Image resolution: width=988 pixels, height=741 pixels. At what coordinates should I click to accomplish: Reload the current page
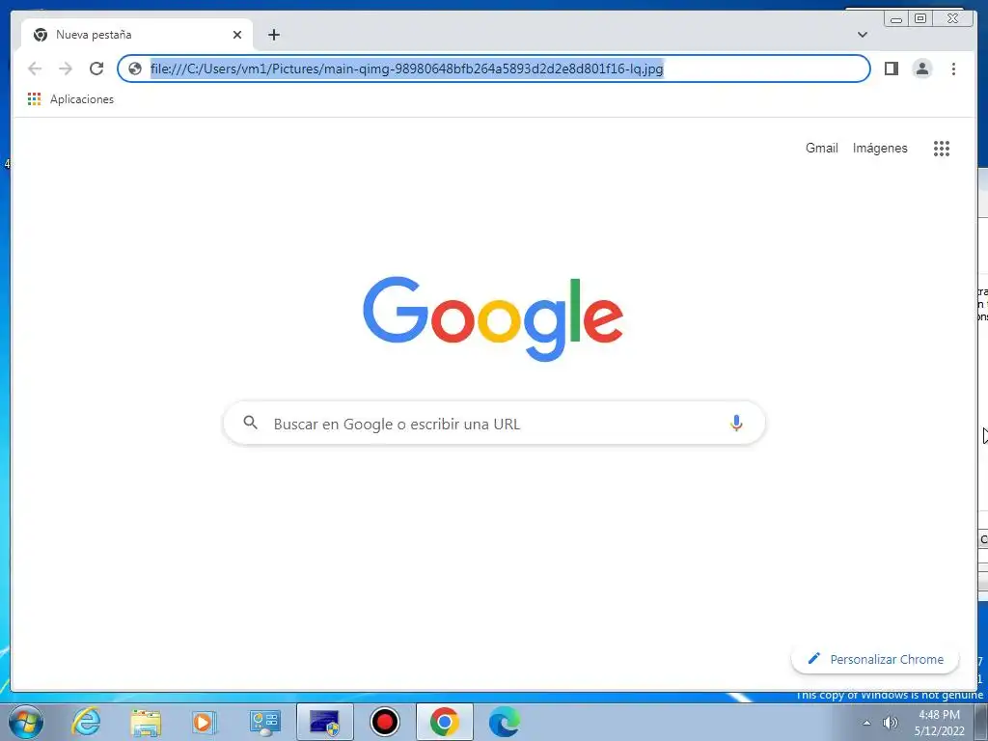(96, 69)
